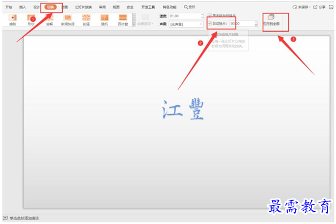This screenshot has width=336, height=224.
Task: Open the 幻灯片放映 Slide Show tab
Action: pyautogui.click(x=83, y=7)
